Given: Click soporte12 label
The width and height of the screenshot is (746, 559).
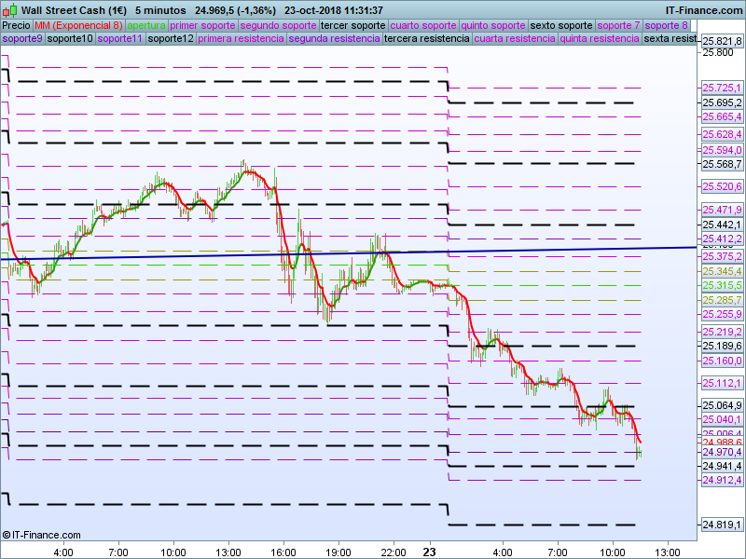Looking at the screenshot, I should pos(171,38).
